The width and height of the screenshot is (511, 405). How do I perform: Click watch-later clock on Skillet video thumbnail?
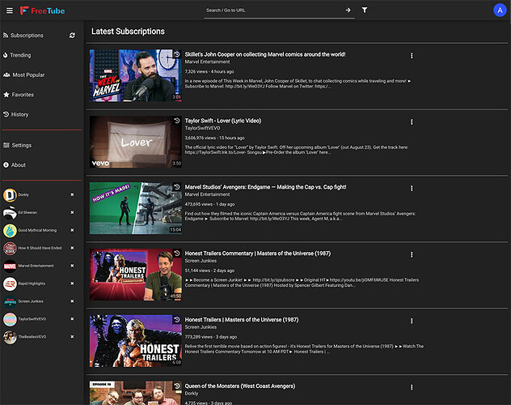coord(176,54)
